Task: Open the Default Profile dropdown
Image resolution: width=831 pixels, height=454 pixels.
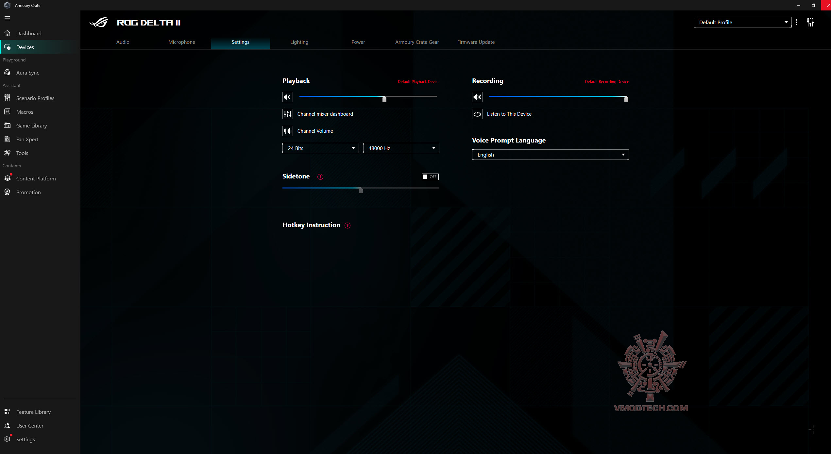Action: (742, 23)
